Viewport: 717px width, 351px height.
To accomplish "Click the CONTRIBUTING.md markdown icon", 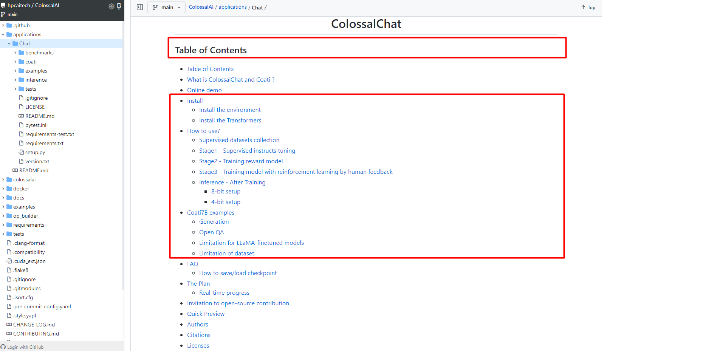I will tap(9, 334).
